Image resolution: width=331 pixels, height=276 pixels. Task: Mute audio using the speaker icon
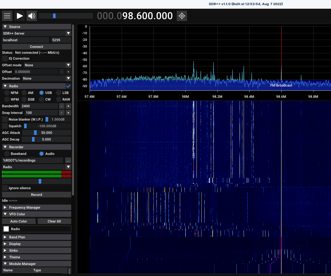pos(32,16)
